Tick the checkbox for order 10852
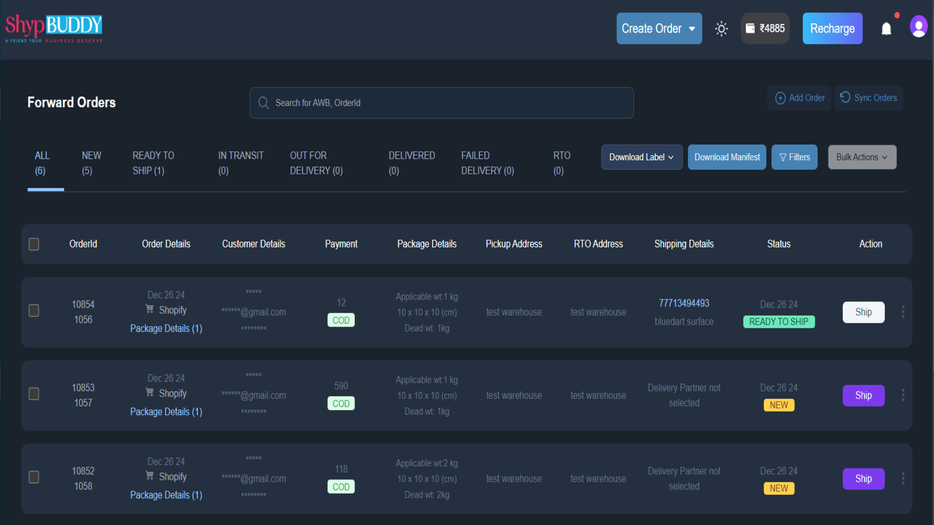The width and height of the screenshot is (934, 525). (x=33, y=477)
